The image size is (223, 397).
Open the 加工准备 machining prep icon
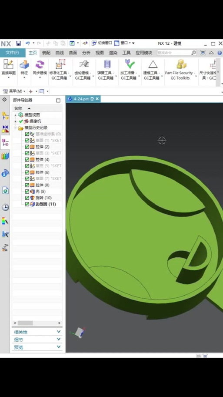[x=130, y=64]
